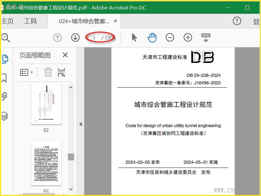
Task: Open the attachments paperclip panel
Action: 5,96
